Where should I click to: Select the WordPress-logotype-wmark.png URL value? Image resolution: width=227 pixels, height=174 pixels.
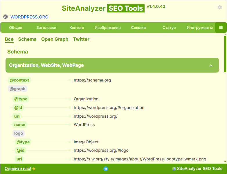point(140,159)
